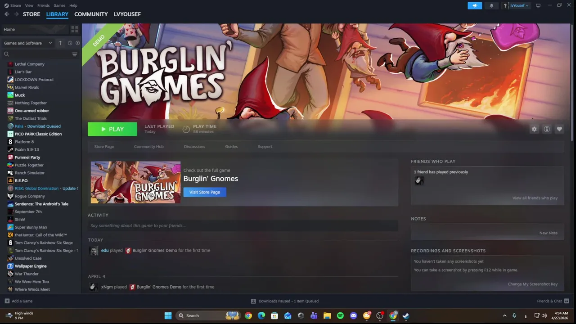The image size is (576, 324).
Task: Open xNgm's profile link in activity
Action: [x=107, y=287]
